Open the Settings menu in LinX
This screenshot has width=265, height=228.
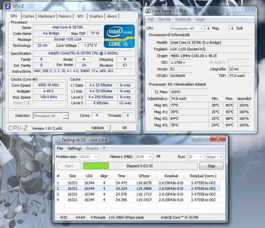[x=74, y=148]
